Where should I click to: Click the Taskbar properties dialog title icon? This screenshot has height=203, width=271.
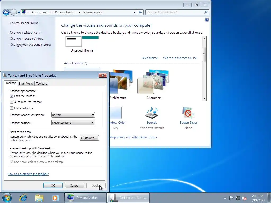(x=5, y=75)
